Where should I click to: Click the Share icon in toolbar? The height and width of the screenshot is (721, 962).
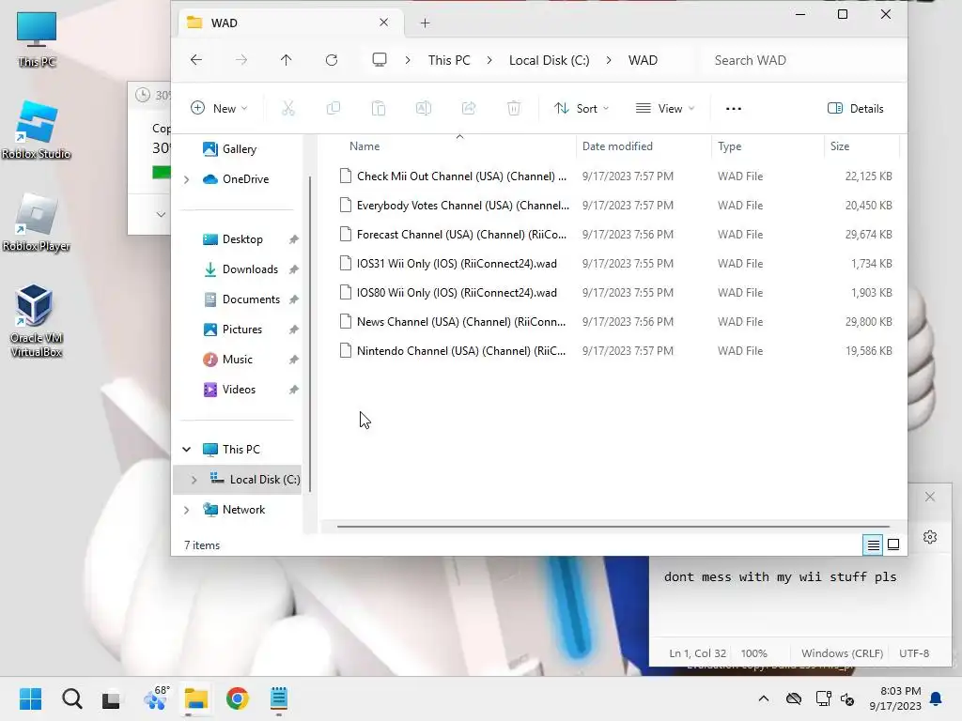469,109
